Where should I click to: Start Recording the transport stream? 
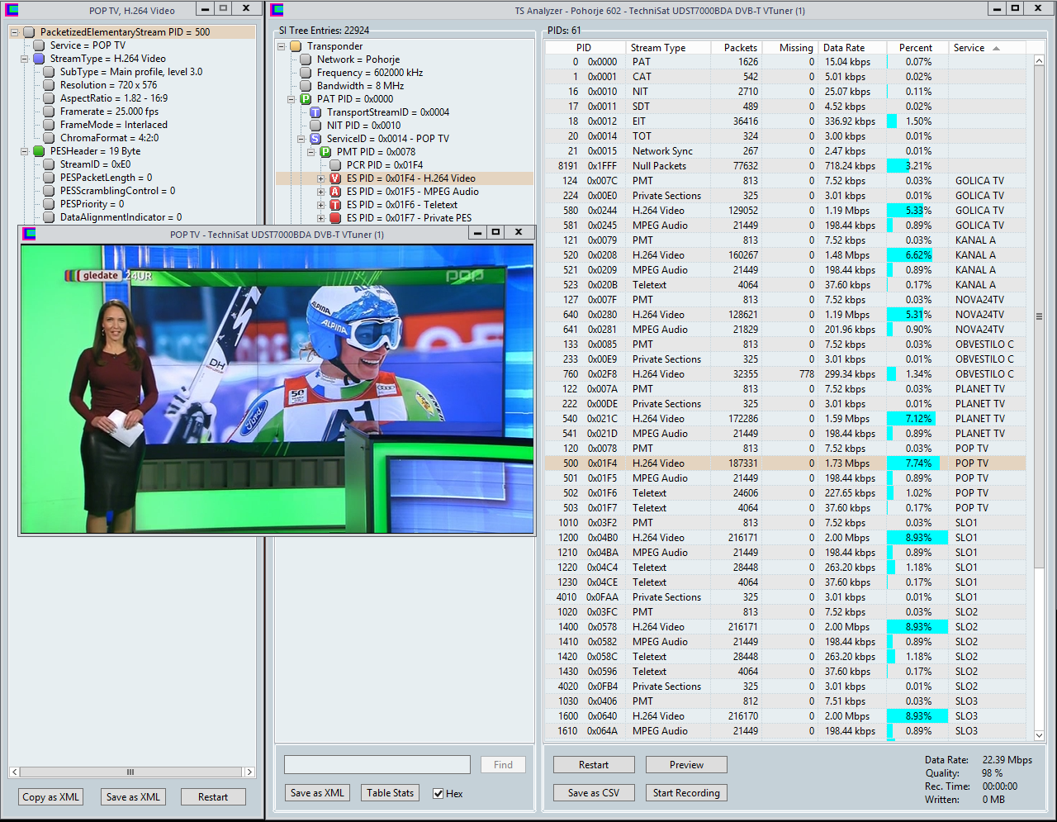(686, 793)
